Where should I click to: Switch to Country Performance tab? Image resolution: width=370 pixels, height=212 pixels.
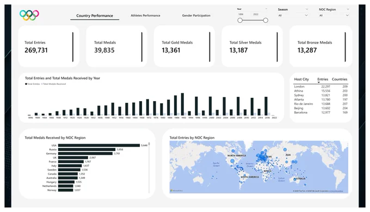(95, 16)
